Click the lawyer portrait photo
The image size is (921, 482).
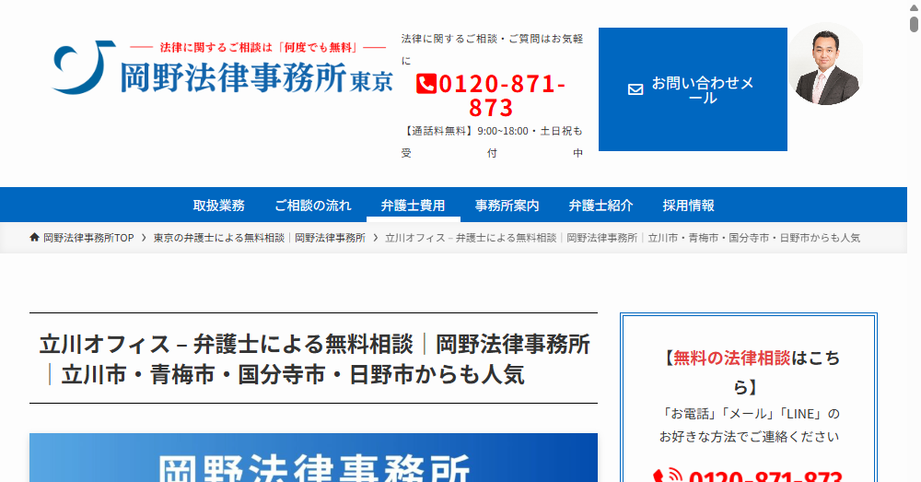[825, 65]
